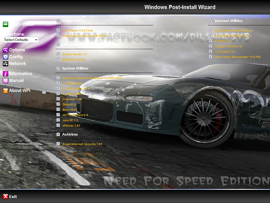
Task: Select the Information menu label
Action: (21, 74)
